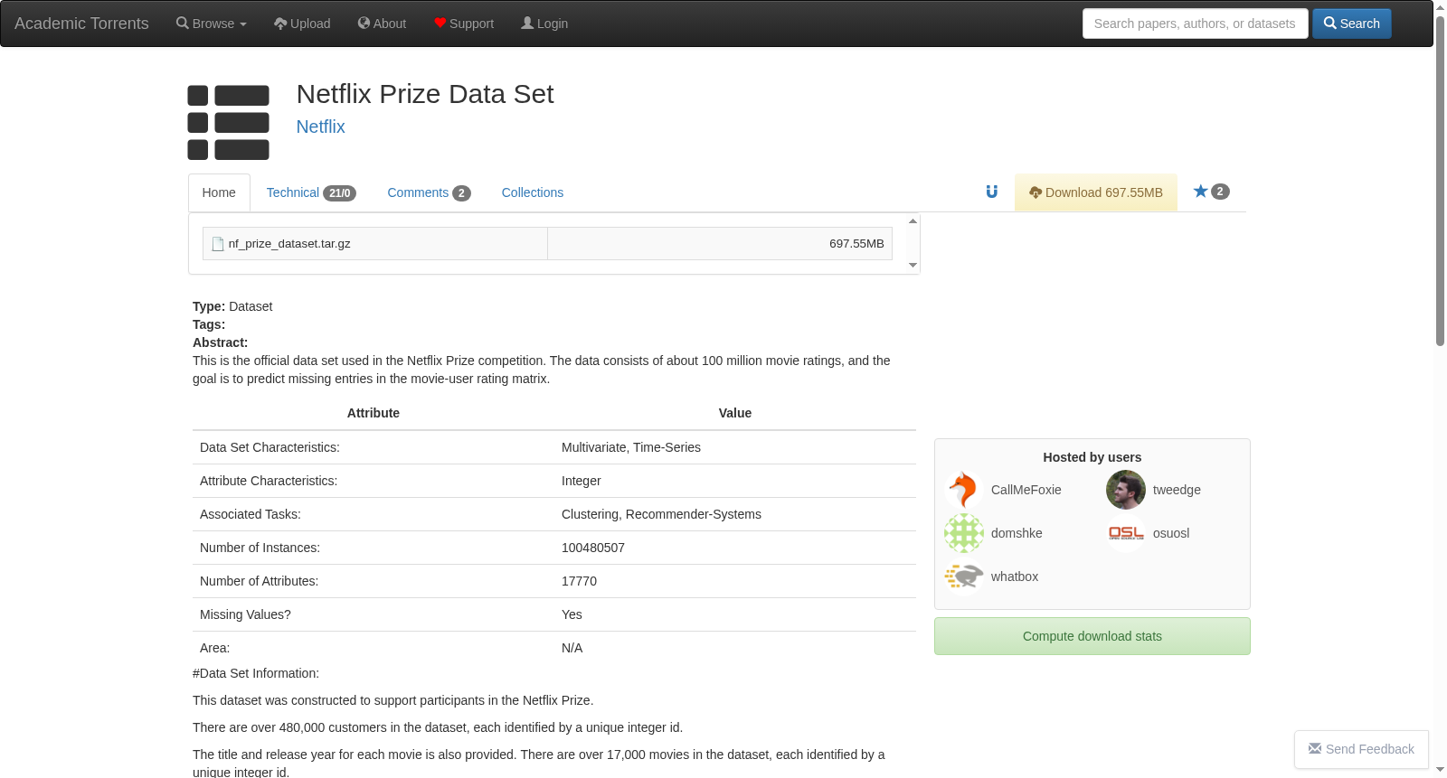Click the Hosted by users heading

click(1092, 457)
